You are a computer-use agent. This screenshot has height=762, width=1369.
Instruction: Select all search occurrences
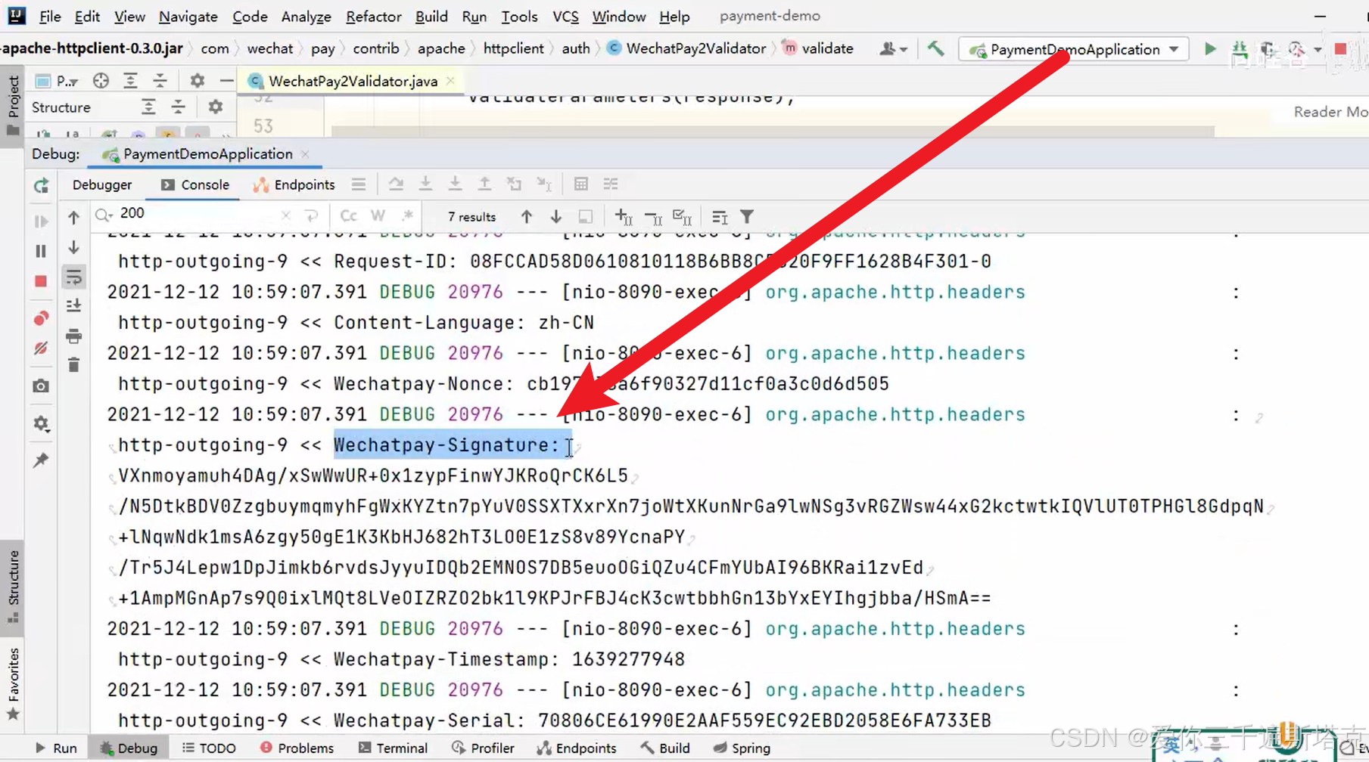click(683, 218)
